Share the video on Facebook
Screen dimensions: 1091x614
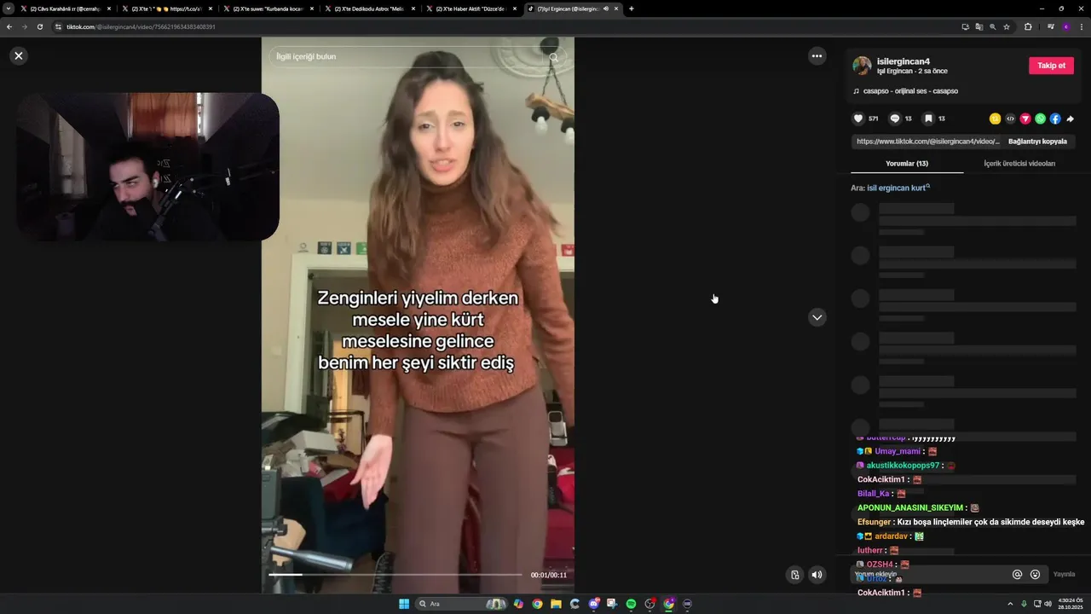click(1055, 119)
